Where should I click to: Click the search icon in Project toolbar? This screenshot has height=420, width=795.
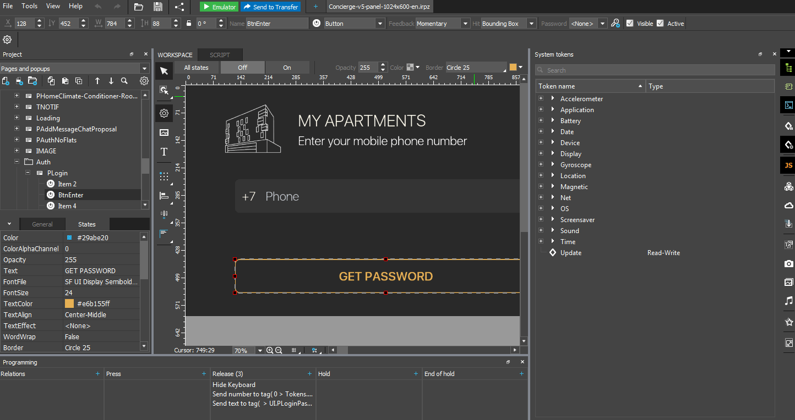[x=124, y=81]
